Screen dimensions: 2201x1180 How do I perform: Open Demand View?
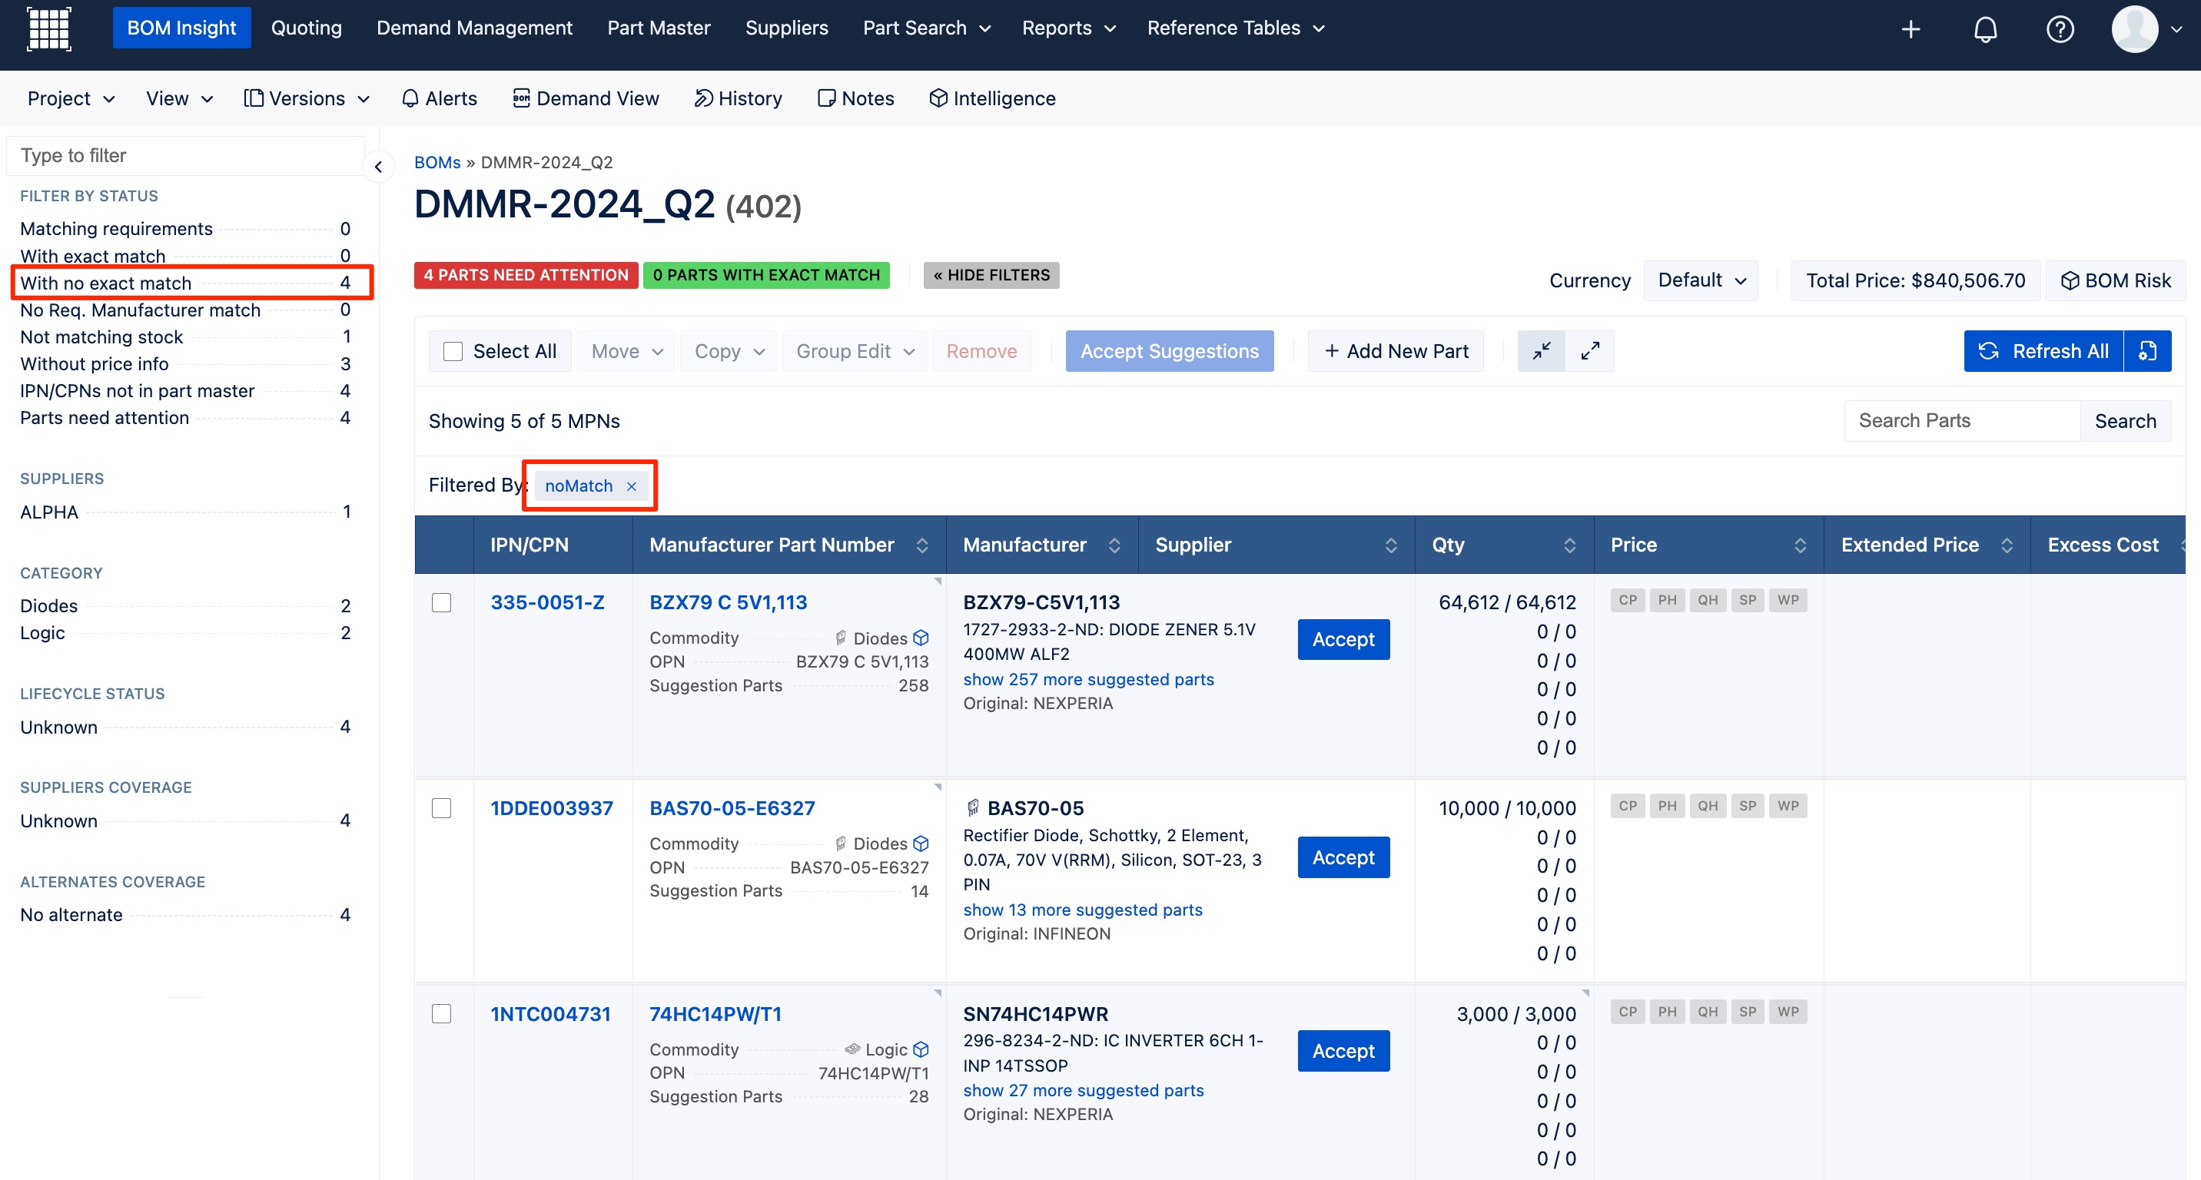point(586,99)
